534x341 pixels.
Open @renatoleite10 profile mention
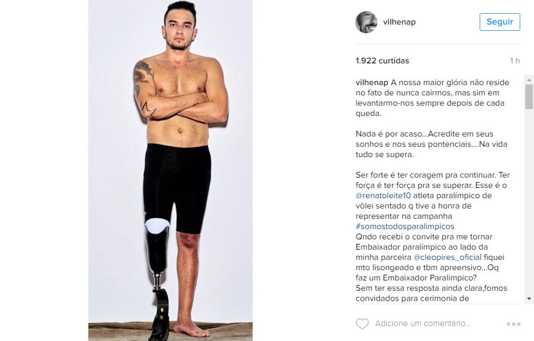383,195
